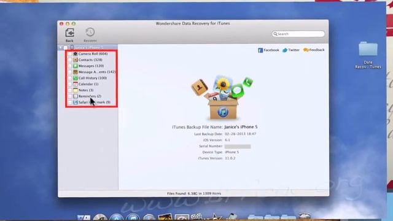
Task: Tick the Contacts checkbox
Action: coord(70,60)
